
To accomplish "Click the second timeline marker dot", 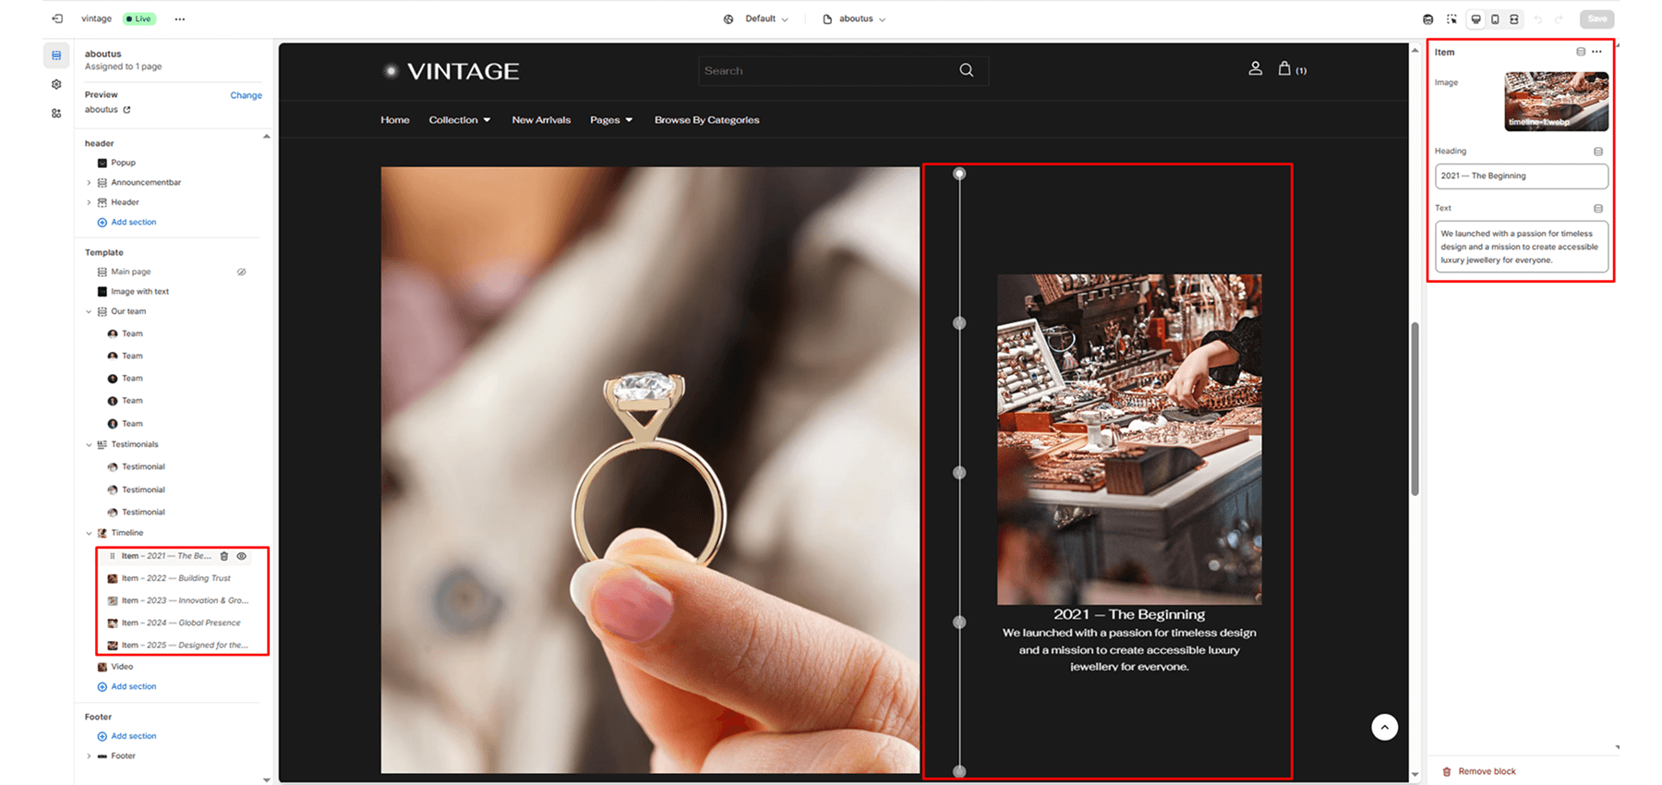I will tap(959, 323).
